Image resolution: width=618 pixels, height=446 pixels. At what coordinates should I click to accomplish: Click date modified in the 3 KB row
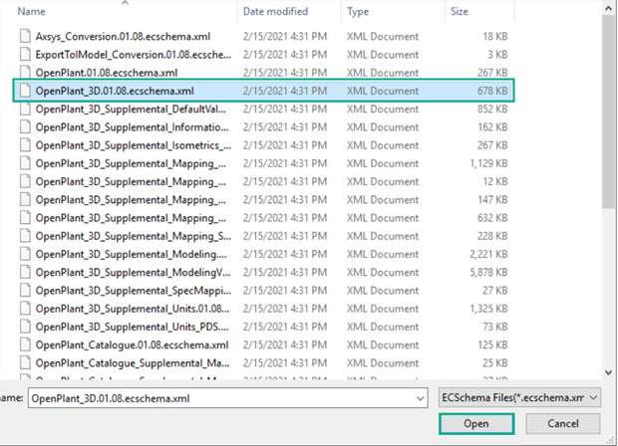coord(285,55)
